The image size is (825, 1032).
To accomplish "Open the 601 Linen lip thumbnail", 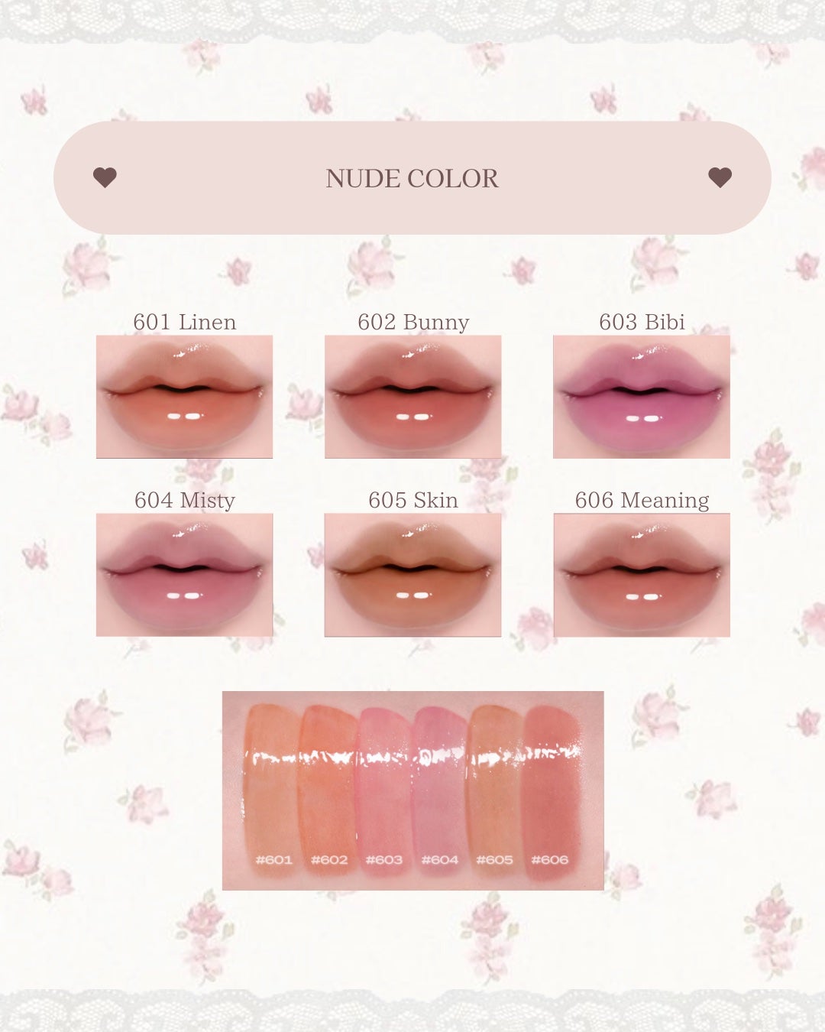I will point(184,397).
